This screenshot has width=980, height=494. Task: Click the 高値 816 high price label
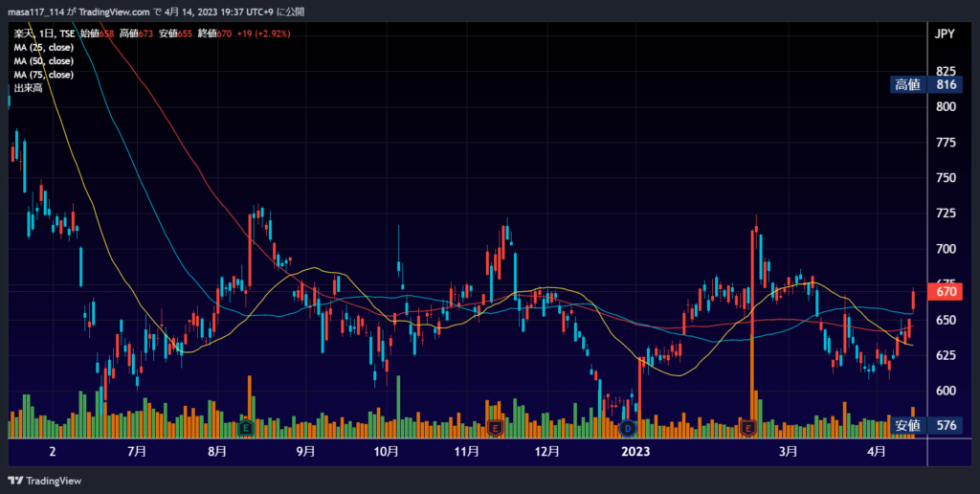tap(926, 85)
